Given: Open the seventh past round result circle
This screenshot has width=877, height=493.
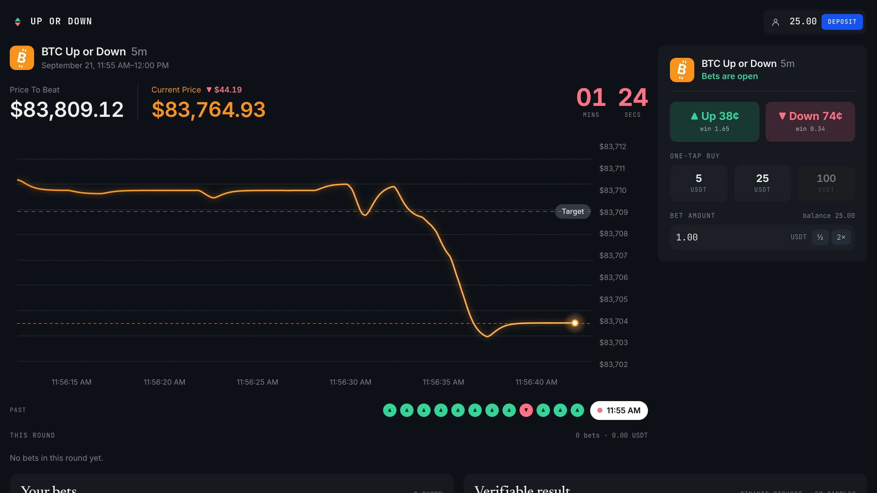Looking at the screenshot, I should click(x=491, y=410).
